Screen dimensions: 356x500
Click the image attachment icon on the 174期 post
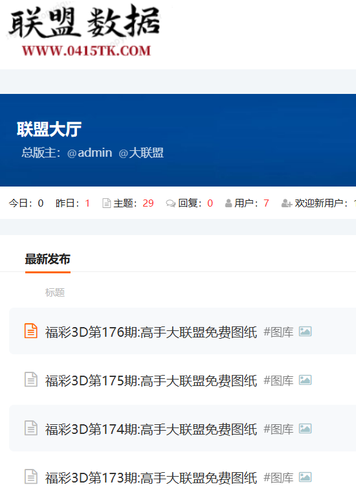coord(305,429)
